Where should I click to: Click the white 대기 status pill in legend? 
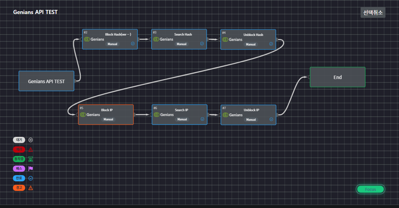[x=19, y=140]
